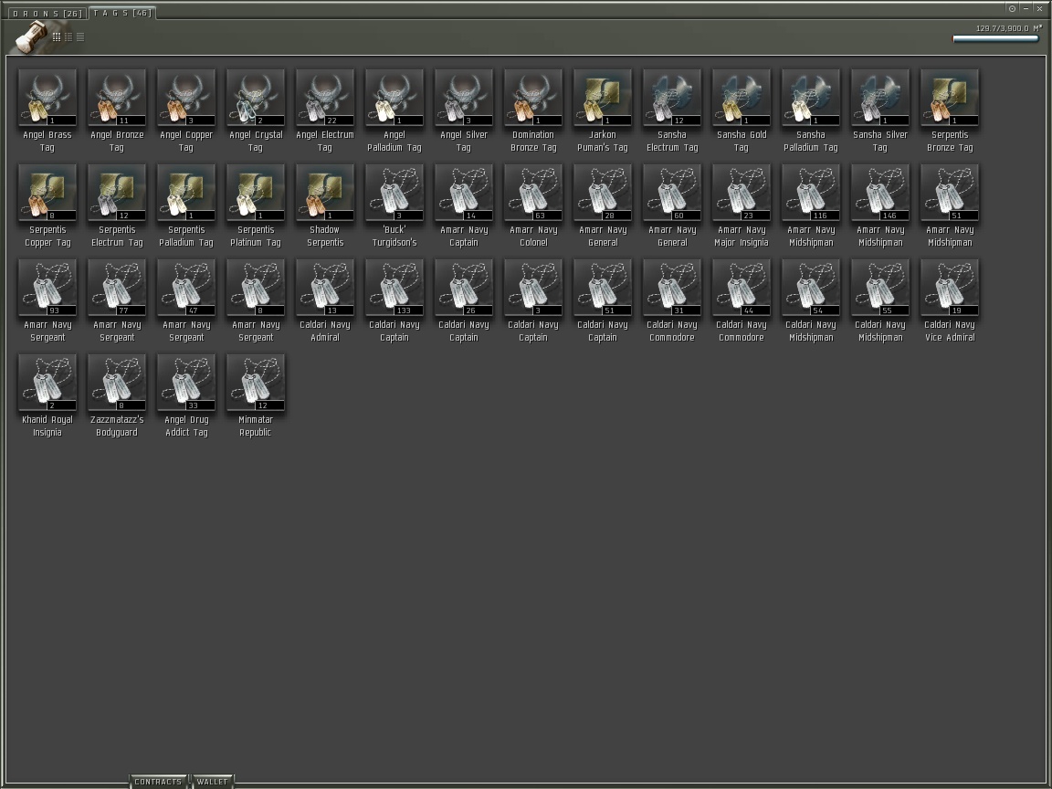Click the 129.7/3,900.0 m³ capacity readout

[1008, 28]
